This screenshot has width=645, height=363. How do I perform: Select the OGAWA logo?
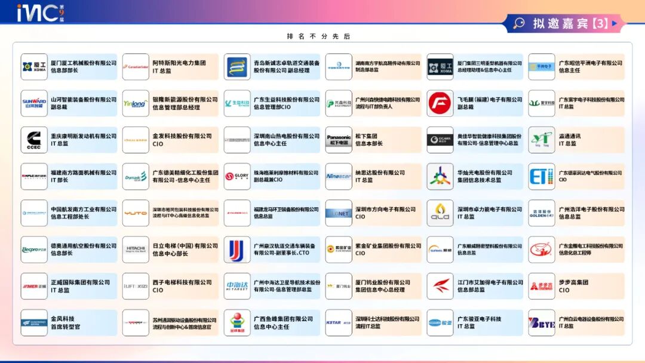tap(440, 140)
